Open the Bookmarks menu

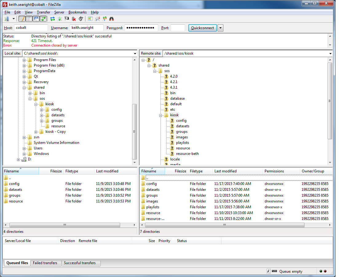(x=77, y=12)
